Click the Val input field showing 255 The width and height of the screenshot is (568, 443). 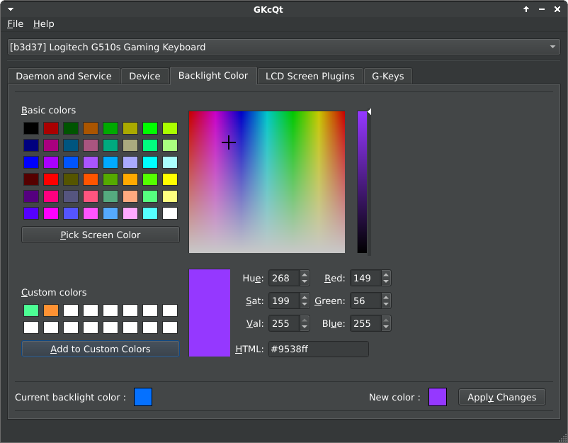(x=285, y=323)
